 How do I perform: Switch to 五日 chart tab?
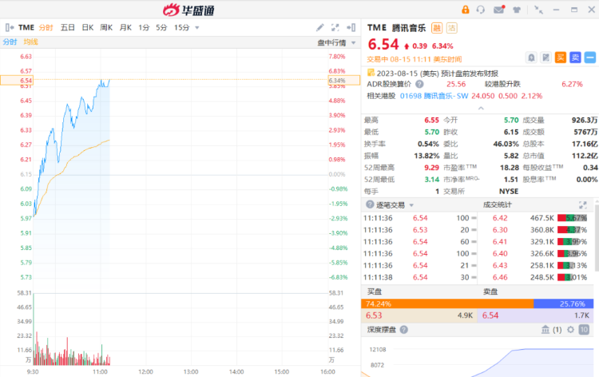(67, 27)
